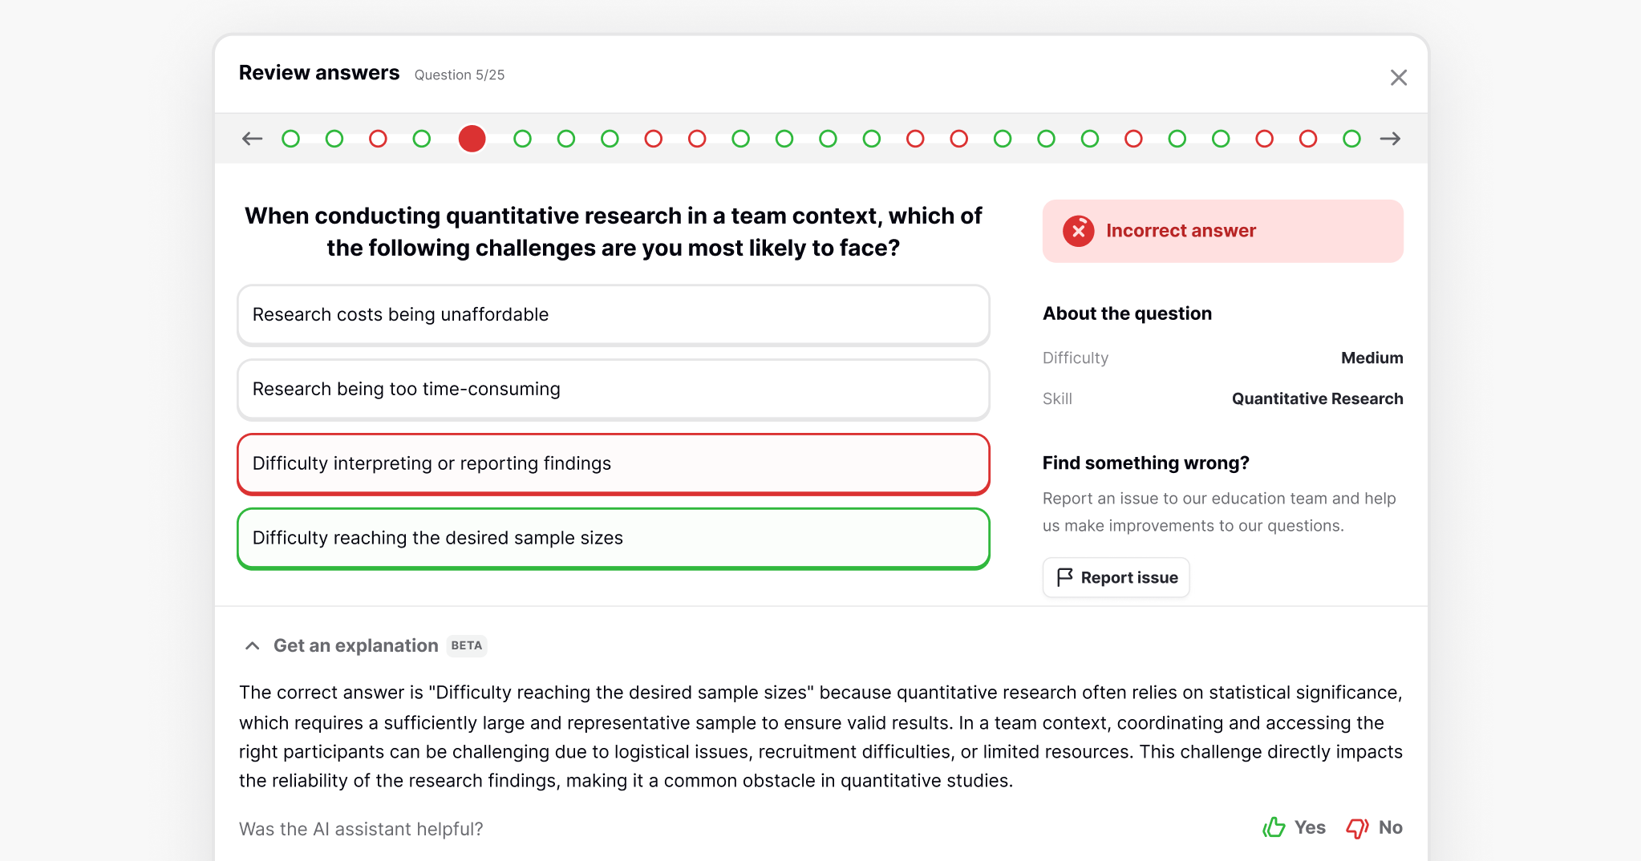Click the BETA badge next to explanation

(466, 646)
